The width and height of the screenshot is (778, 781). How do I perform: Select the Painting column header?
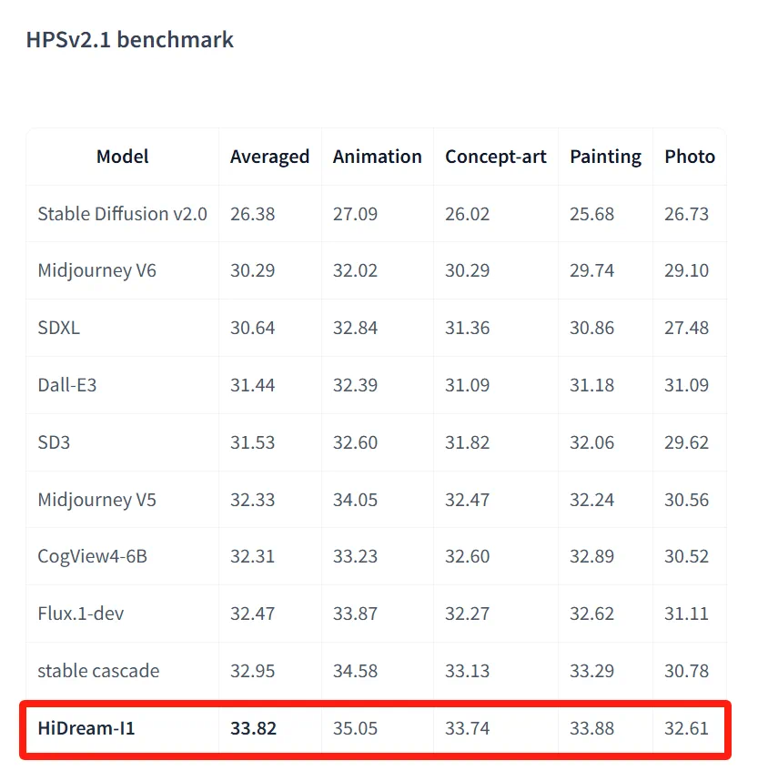[x=605, y=157]
